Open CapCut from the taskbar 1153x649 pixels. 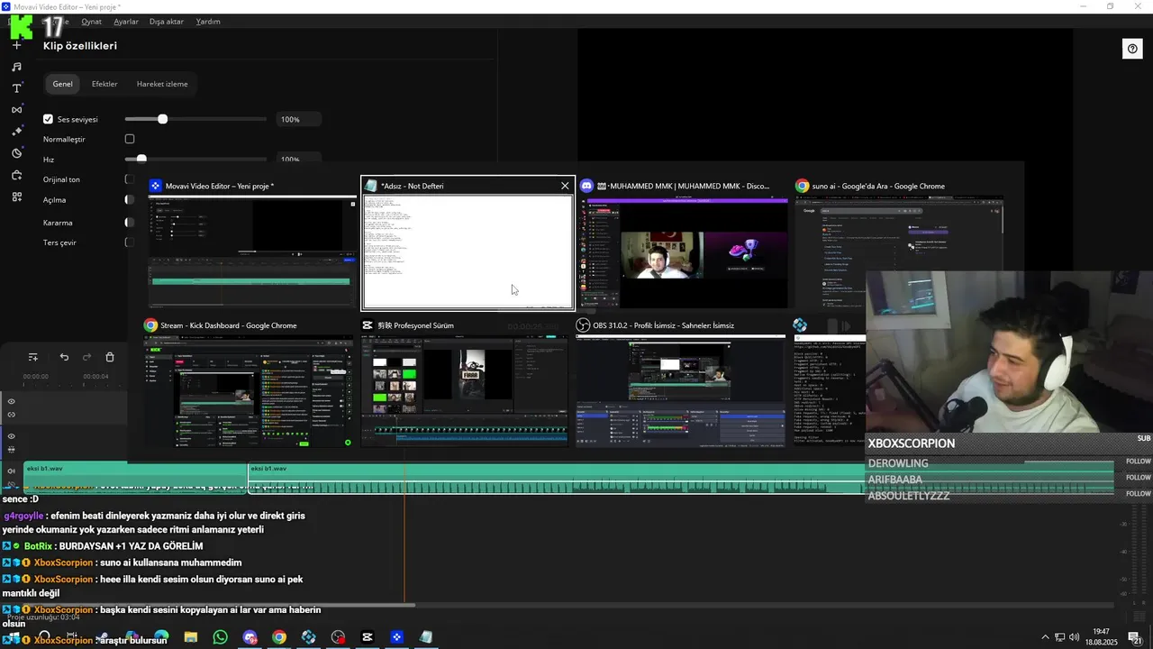(x=367, y=637)
